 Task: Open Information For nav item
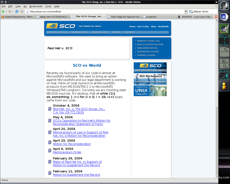pos(80,32)
